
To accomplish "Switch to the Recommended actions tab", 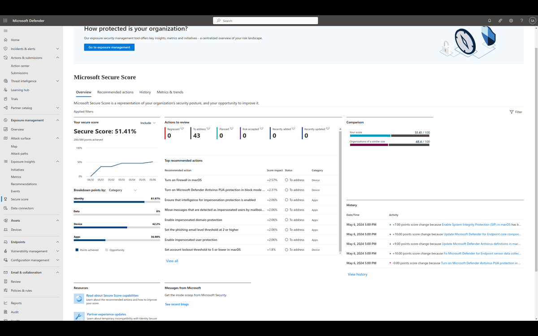I will (x=115, y=92).
